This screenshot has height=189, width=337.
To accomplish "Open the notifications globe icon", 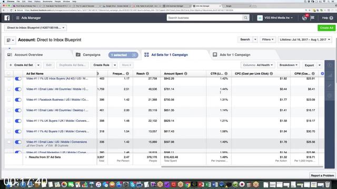I will [304, 18].
